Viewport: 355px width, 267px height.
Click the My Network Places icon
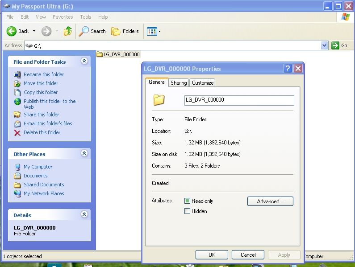pyautogui.click(x=17, y=194)
